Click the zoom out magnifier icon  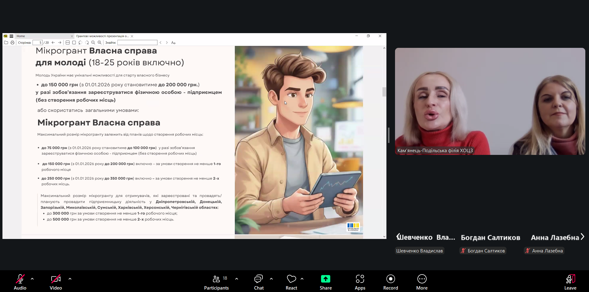point(93,43)
